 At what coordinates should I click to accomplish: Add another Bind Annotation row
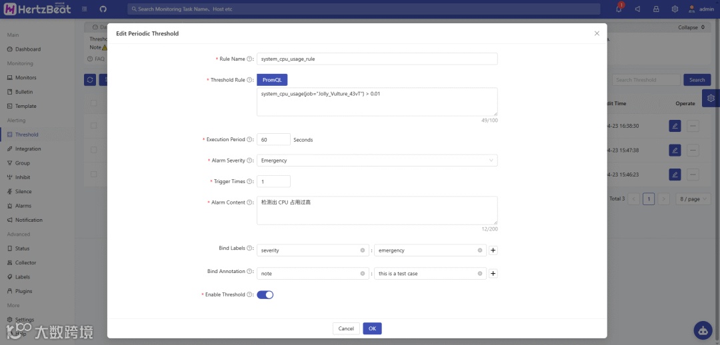pos(493,274)
